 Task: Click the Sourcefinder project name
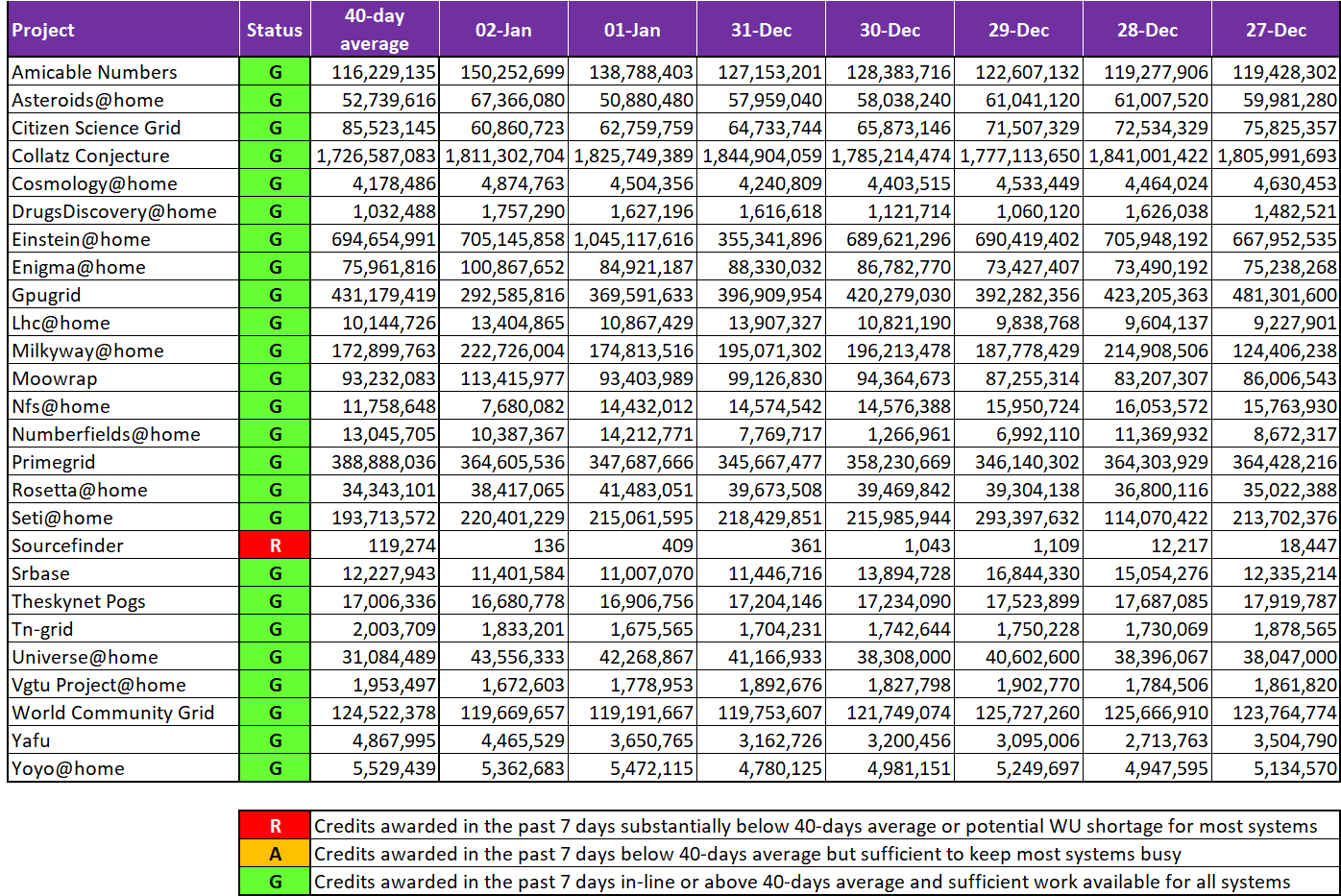tap(67, 545)
